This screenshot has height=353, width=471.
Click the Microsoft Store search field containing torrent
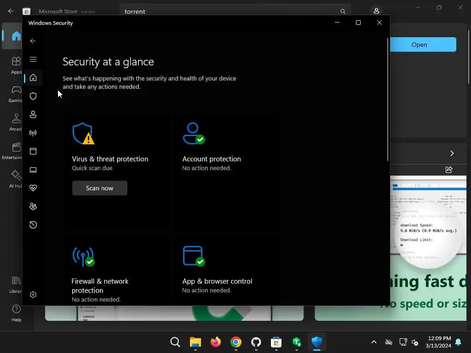(231, 11)
